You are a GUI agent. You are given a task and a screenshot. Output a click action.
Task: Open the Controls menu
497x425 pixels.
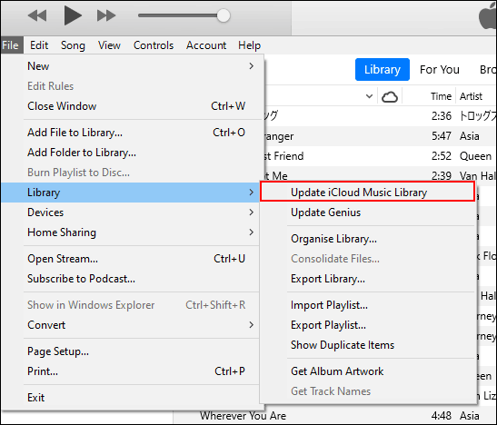(x=154, y=45)
